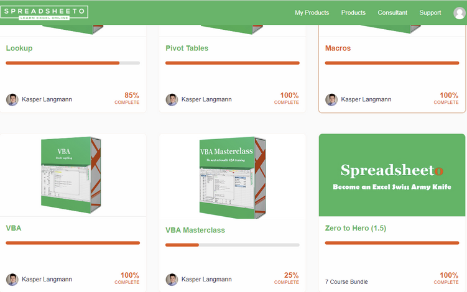Open the Zero to Hero (1.5) bundle

coord(355,228)
